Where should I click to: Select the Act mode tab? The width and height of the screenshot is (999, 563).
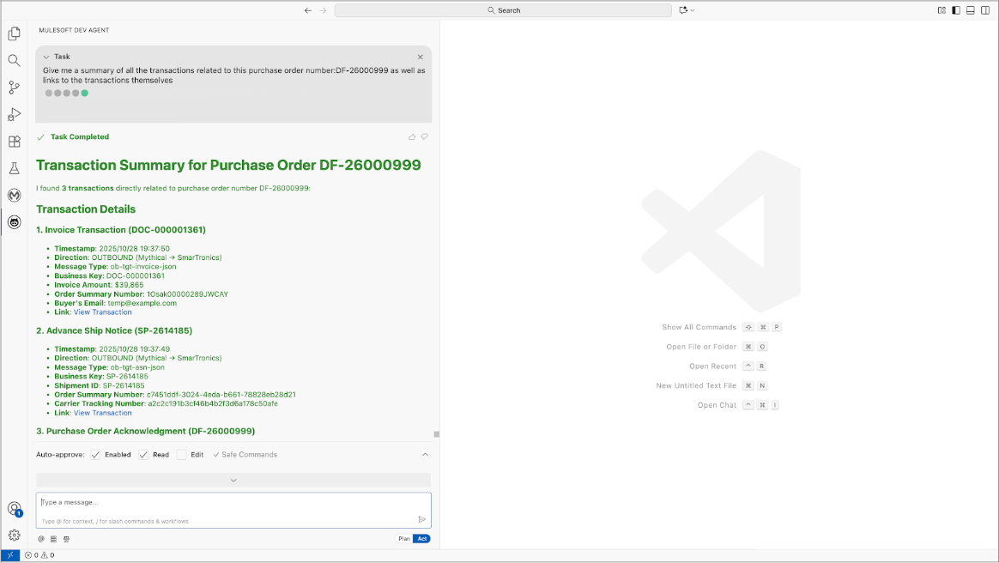[x=422, y=538]
